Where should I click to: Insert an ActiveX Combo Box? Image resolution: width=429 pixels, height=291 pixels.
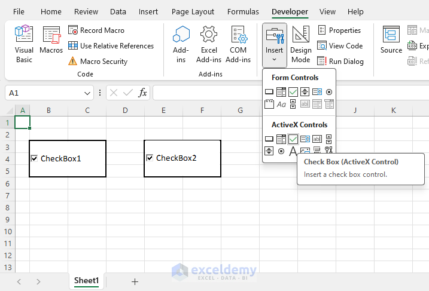pyautogui.click(x=281, y=139)
